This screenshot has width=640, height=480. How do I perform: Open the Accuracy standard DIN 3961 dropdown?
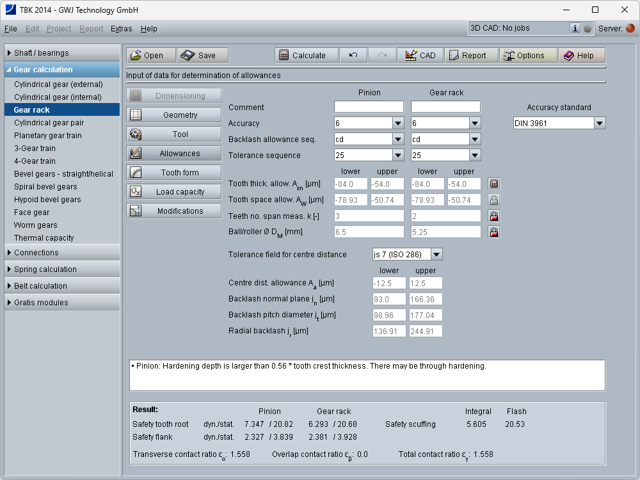tap(599, 123)
